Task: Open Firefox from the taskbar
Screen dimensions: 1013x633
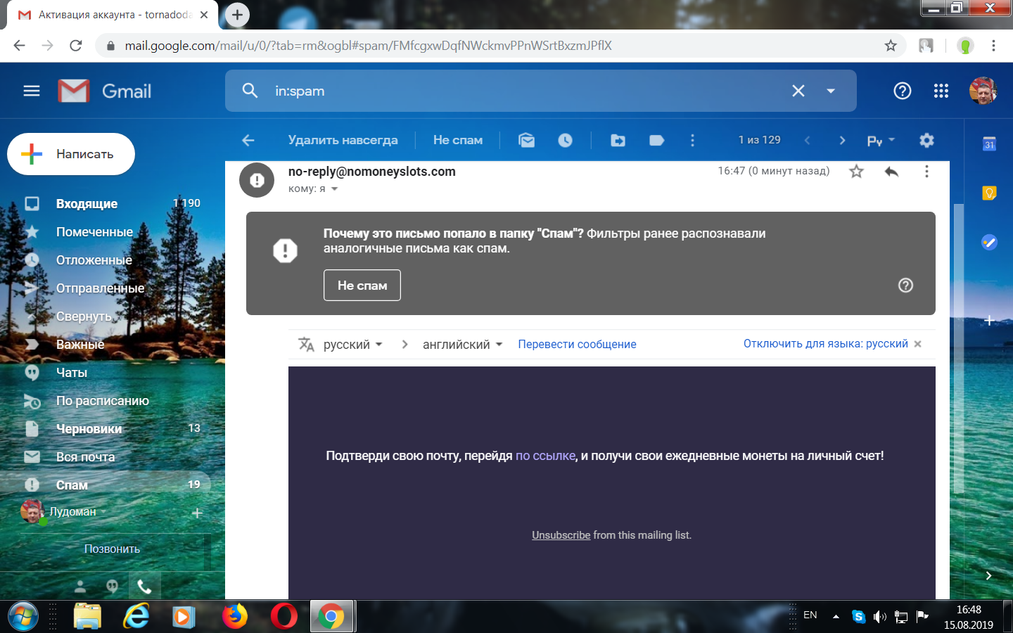Action: click(x=235, y=617)
